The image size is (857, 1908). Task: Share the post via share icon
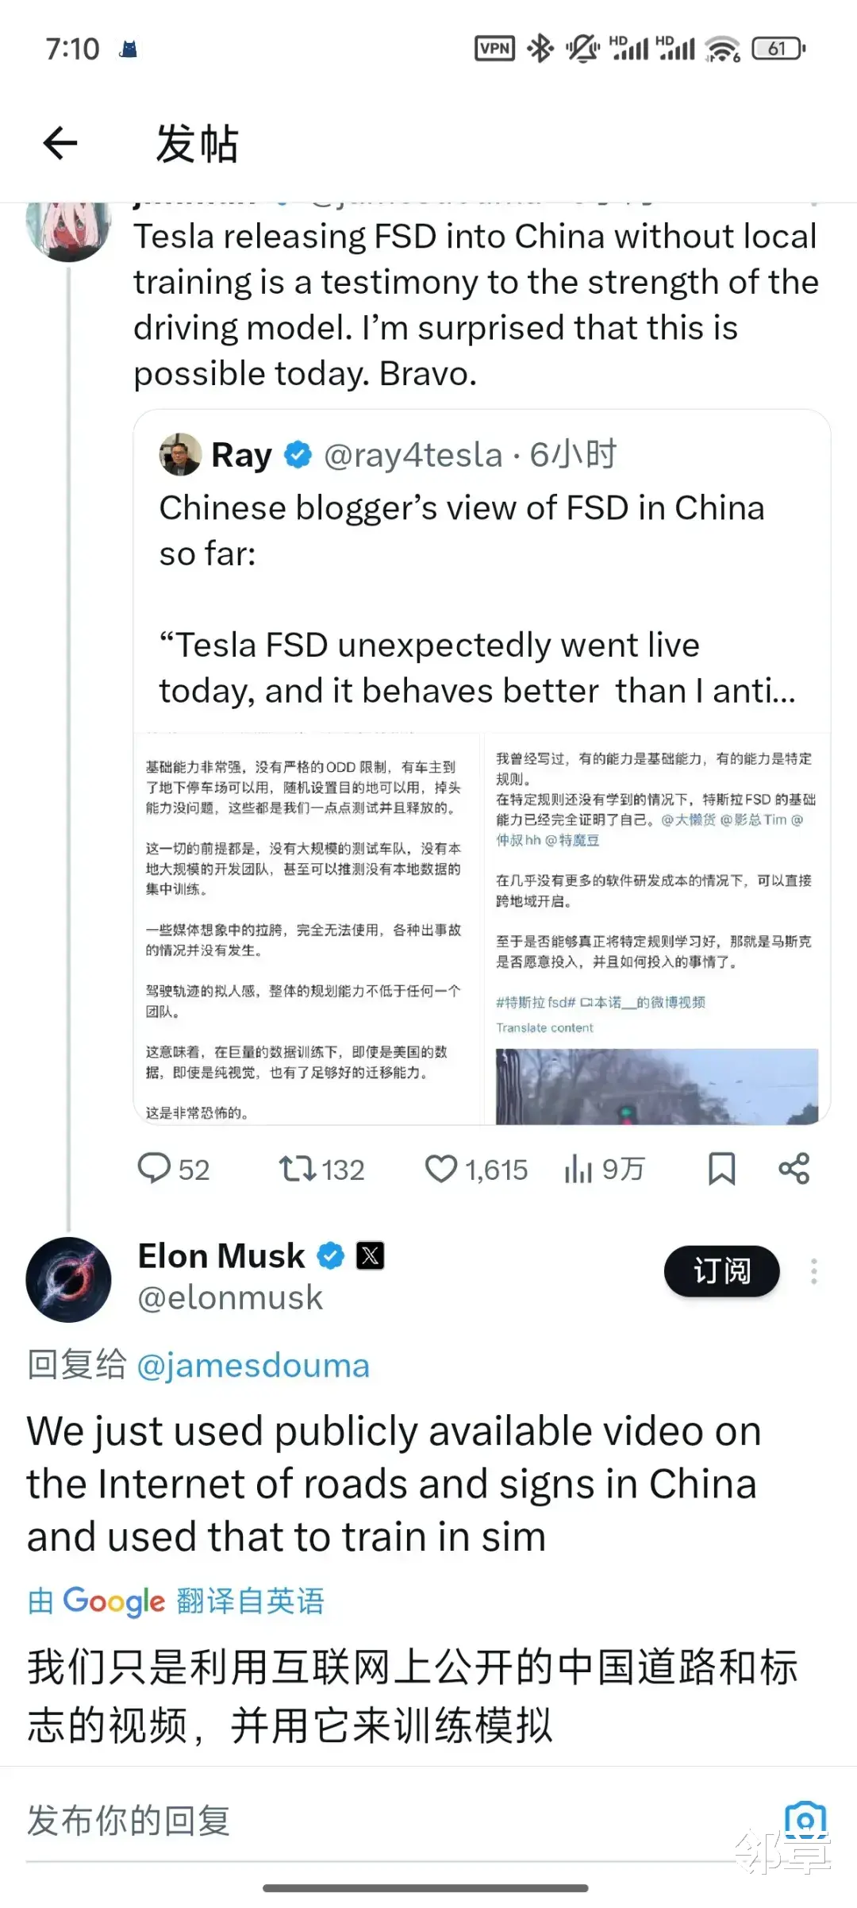pyautogui.click(x=794, y=1169)
